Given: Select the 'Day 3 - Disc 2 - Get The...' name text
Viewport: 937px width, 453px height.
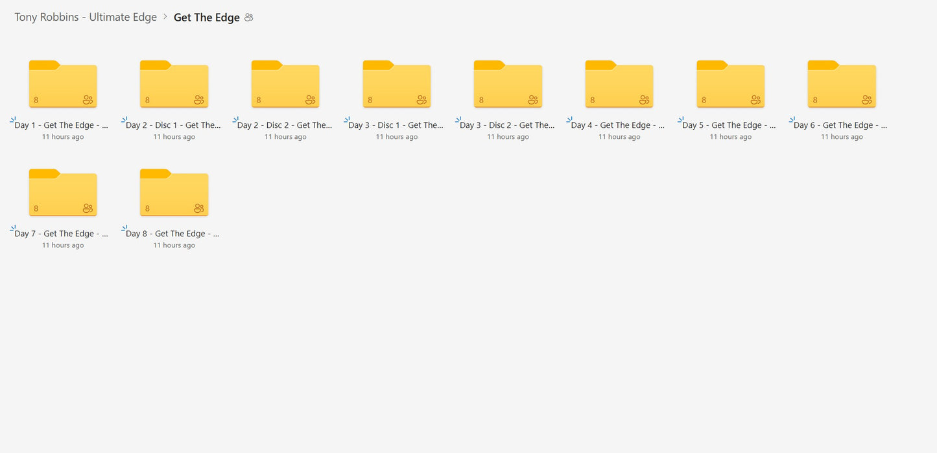Looking at the screenshot, I should (508, 125).
